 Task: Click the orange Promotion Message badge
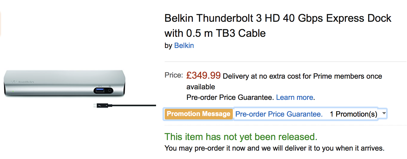[x=198, y=114]
